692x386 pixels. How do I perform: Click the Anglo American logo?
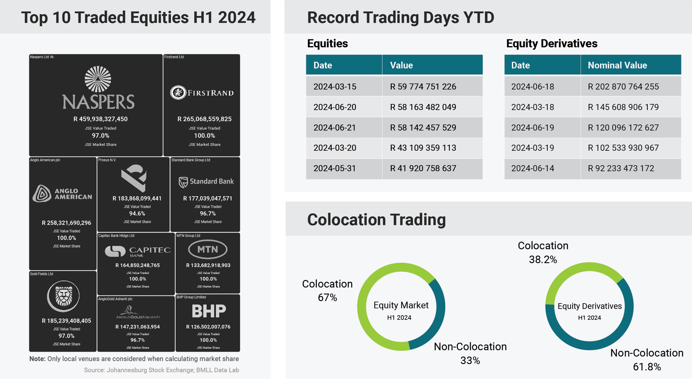coord(63,193)
